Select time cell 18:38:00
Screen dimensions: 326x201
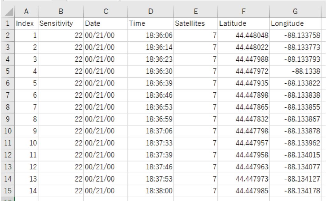(x=151, y=191)
